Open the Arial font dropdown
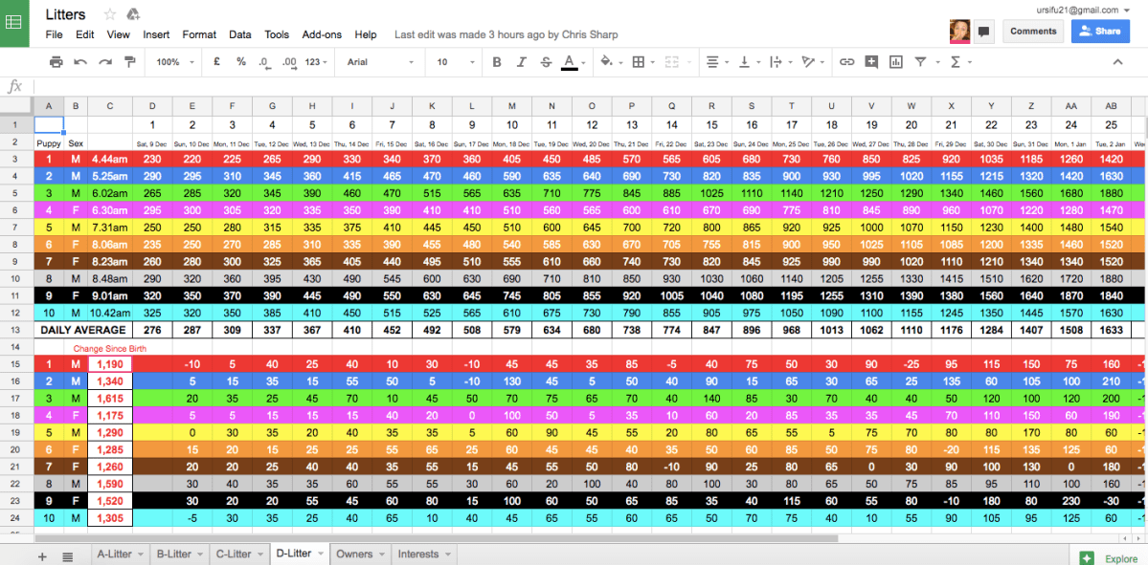Viewport: 1148px width, 565px height. [380, 62]
